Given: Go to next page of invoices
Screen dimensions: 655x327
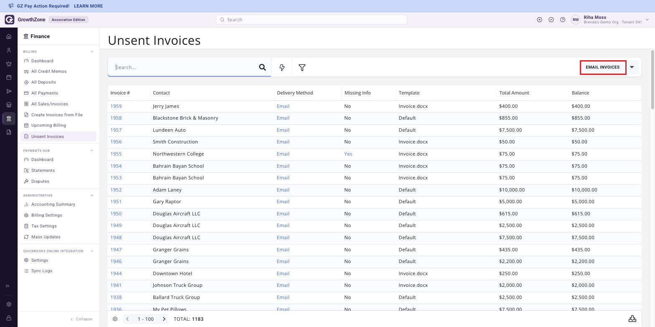Looking at the screenshot, I should 164,319.
